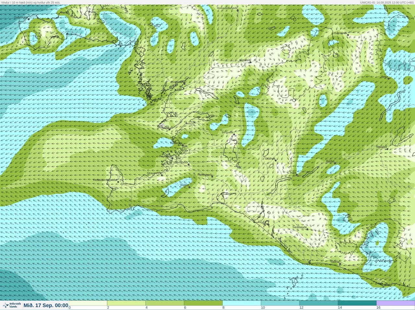Click the Kjalarnes station label
This screenshot has height=310, width=415.
(176, 143)
